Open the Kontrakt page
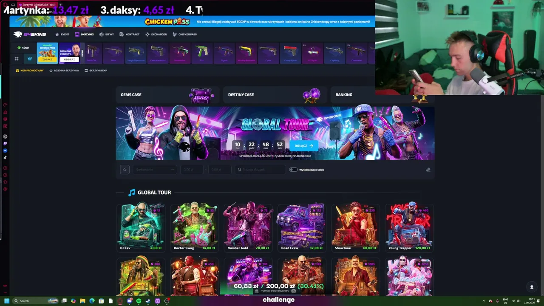The width and height of the screenshot is (544, 306). [x=130, y=34]
